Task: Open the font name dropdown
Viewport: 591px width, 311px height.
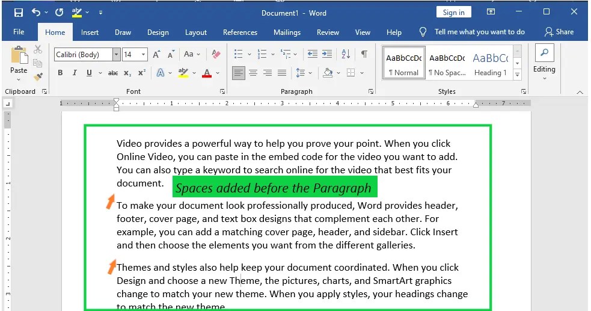Action: 116,55
